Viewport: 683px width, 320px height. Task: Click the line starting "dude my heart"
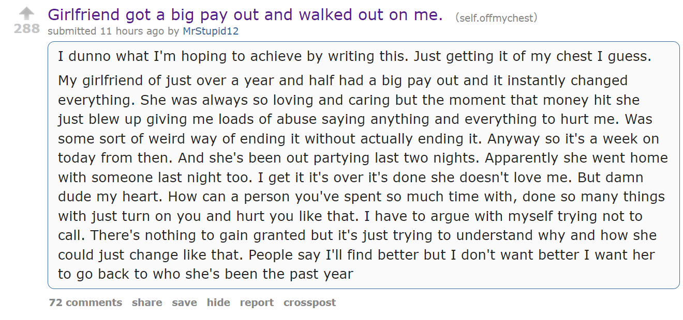pyautogui.click(x=361, y=197)
